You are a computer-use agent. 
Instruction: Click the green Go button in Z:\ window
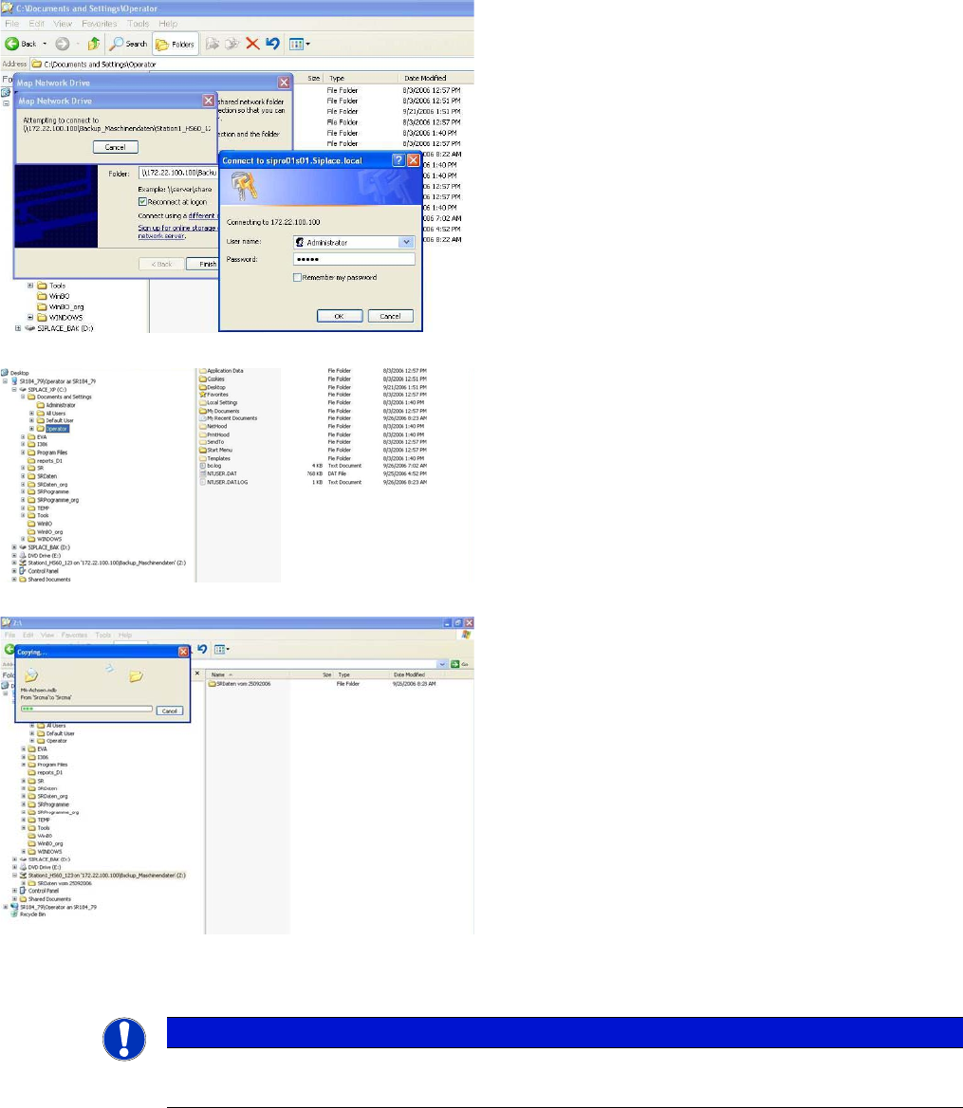pos(461,664)
